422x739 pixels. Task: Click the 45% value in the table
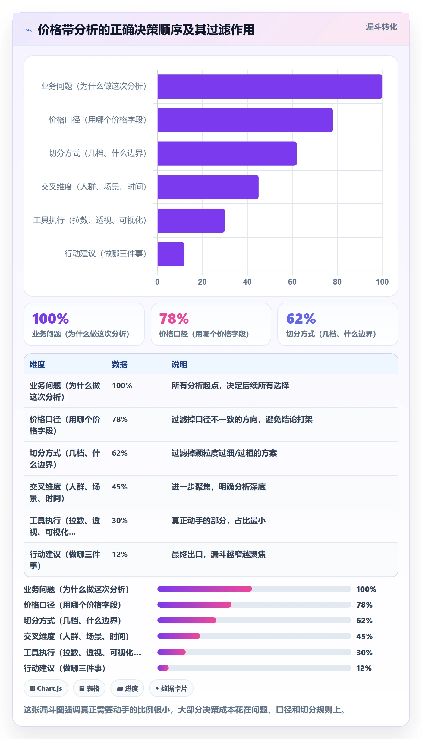(x=120, y=487)
